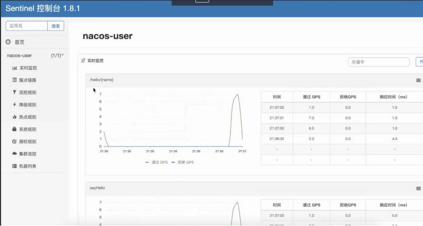Click the 流控规则 filter funnel icon
This screenshot has width=423, height=226.
pyautogui.click(x=15, y=92)
